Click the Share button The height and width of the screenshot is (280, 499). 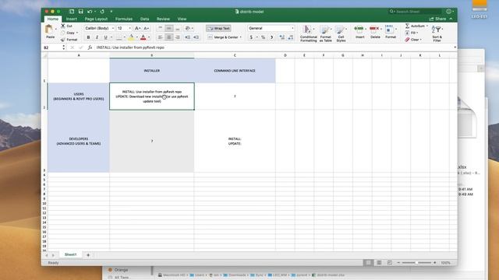click(437, 19)
